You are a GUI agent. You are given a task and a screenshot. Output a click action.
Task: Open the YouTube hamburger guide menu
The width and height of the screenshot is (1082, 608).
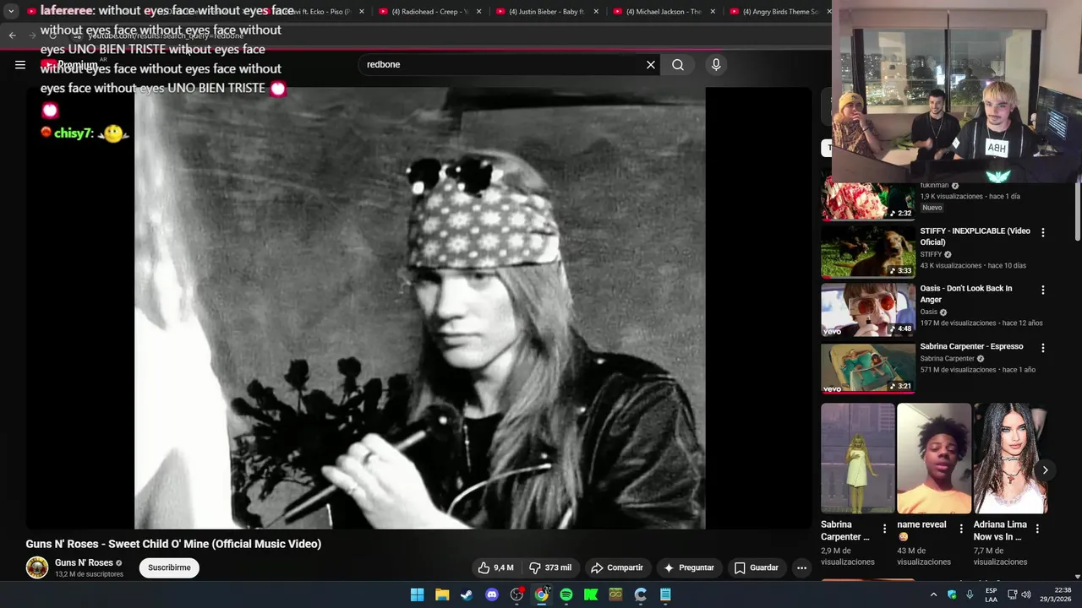20,64
